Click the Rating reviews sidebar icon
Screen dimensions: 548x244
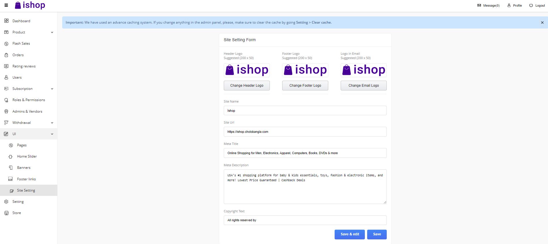pos(6,66)
